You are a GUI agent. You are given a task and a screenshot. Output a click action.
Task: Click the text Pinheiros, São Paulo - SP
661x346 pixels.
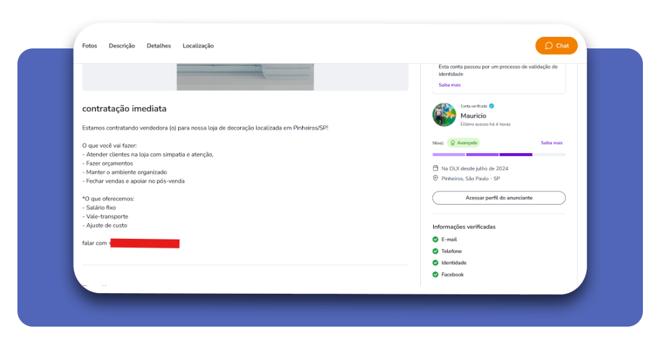[x=471, y=179]
